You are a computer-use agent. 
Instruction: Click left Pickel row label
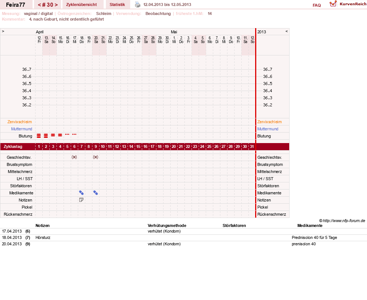(27, 207)
